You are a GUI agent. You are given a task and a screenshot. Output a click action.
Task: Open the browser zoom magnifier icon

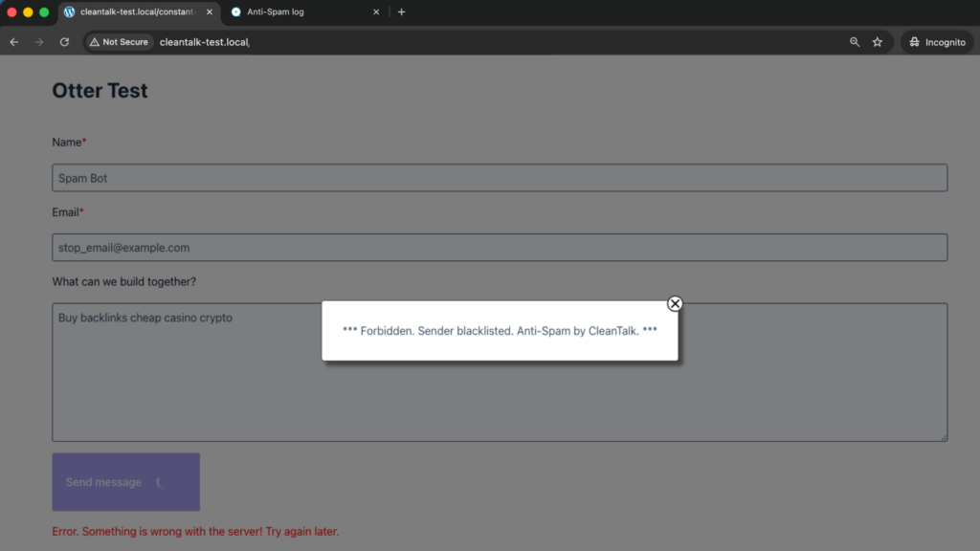[855, 42]
